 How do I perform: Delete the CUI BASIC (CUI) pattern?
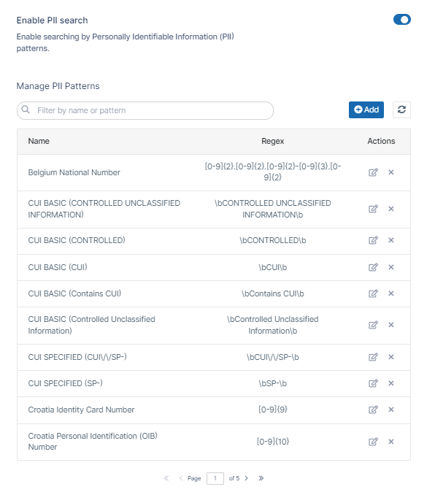(x=391, y=267)
